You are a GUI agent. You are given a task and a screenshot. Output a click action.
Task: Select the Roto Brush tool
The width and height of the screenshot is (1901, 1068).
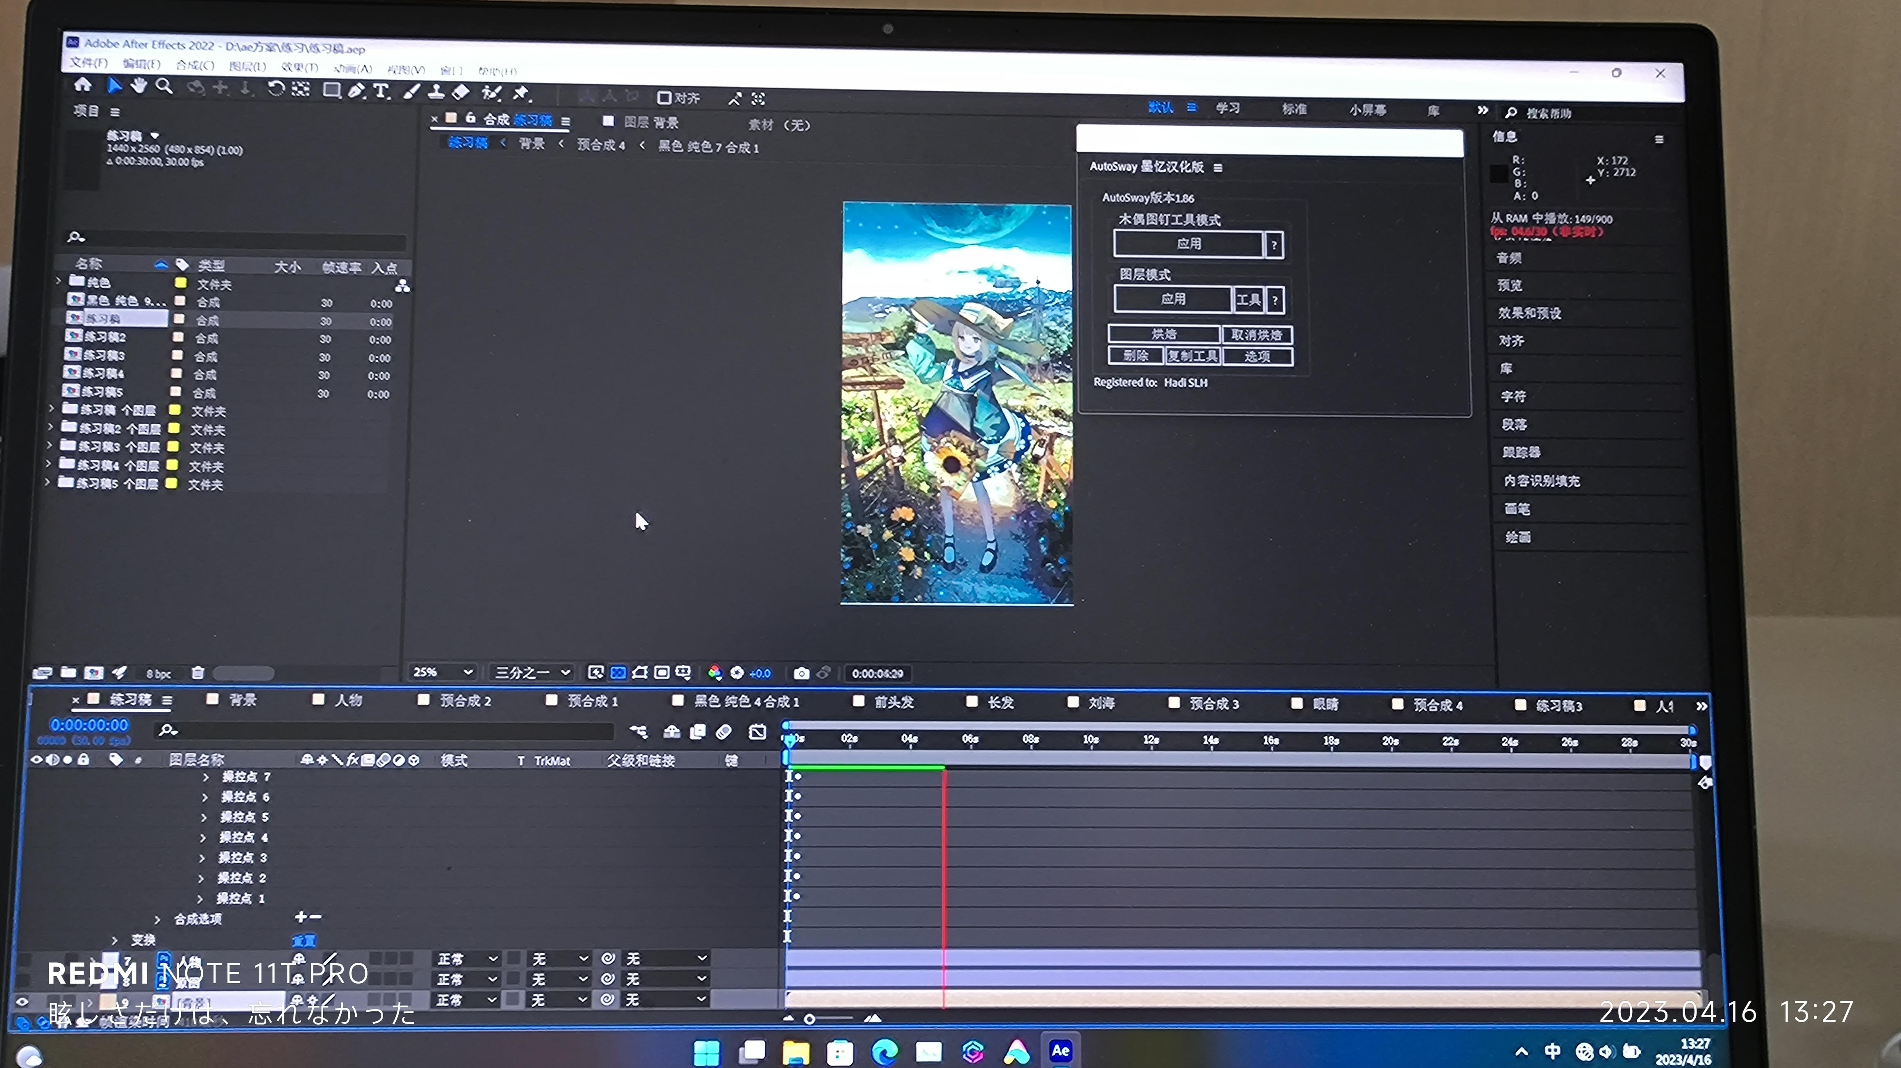coord(492,93)
